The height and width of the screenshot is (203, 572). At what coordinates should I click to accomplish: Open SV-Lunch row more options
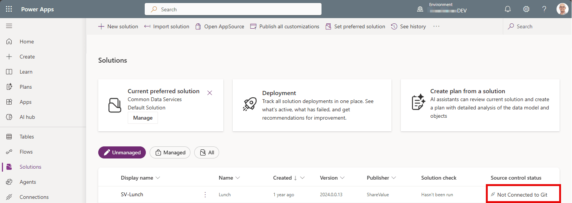pos(205,195)
